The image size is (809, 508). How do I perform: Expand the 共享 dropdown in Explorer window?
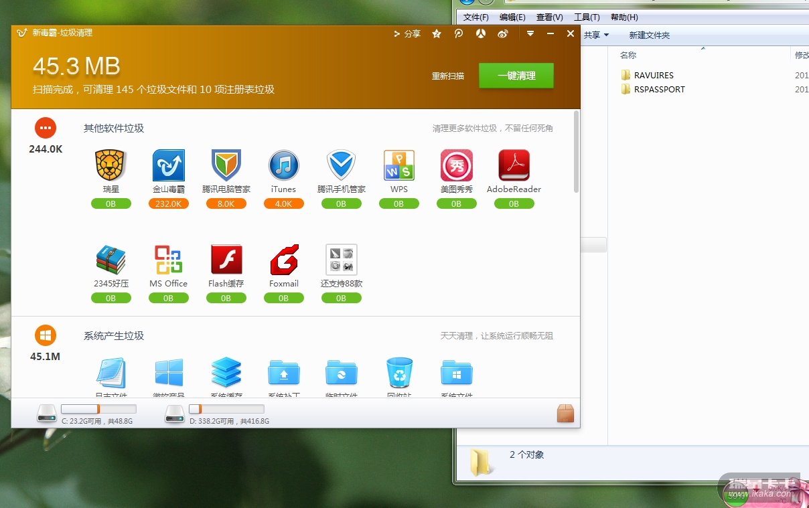click(596, 35)
